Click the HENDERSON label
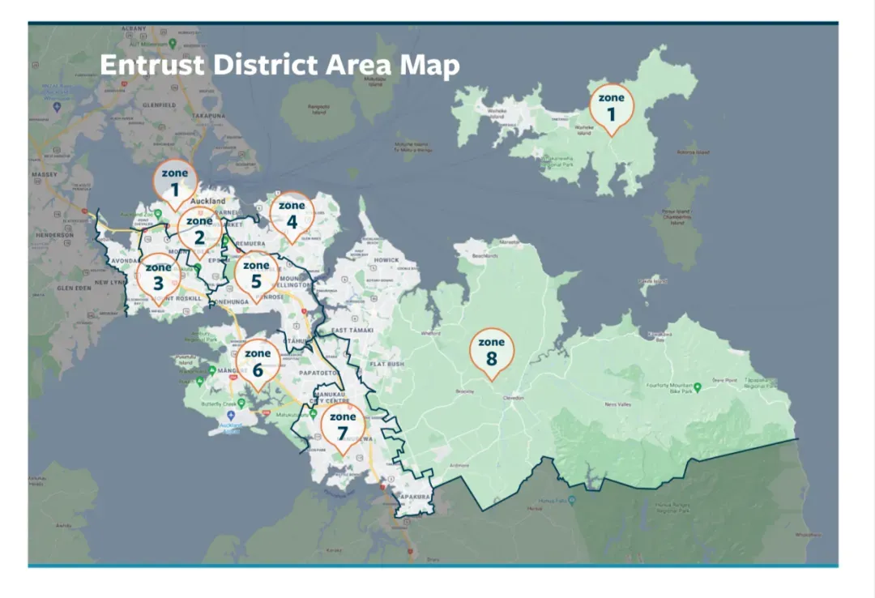This screenshot has height=598, width=875. [x=55, y=235]
